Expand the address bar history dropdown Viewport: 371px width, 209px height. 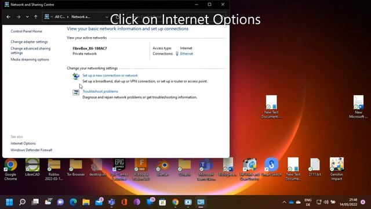coord(107,17)
